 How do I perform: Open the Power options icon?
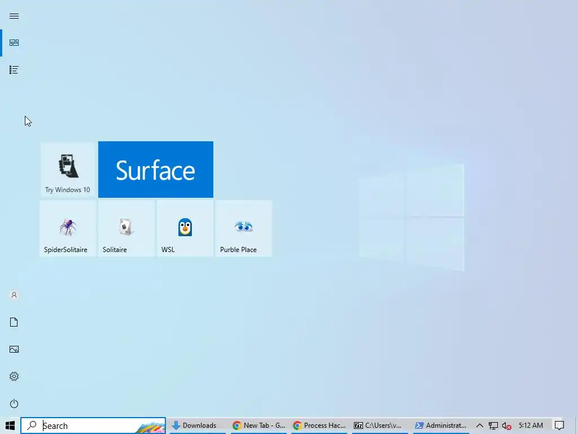tap(14, 403)
